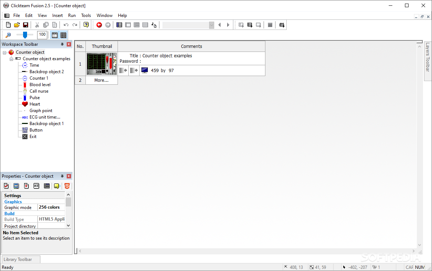Open the Tools menu

(86, 15)
